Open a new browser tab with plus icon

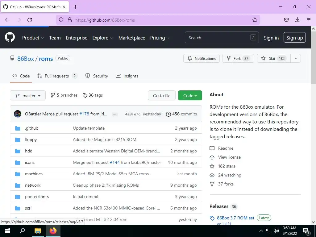click(x=75, y=7)
